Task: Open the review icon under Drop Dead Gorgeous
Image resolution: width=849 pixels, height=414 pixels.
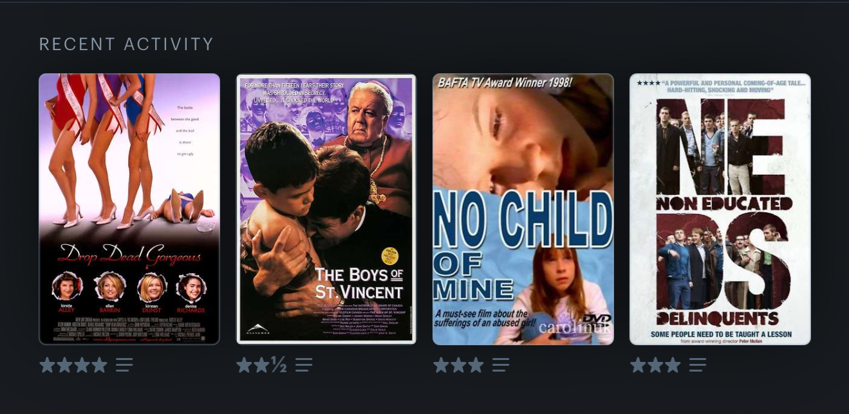Action: 124,365
